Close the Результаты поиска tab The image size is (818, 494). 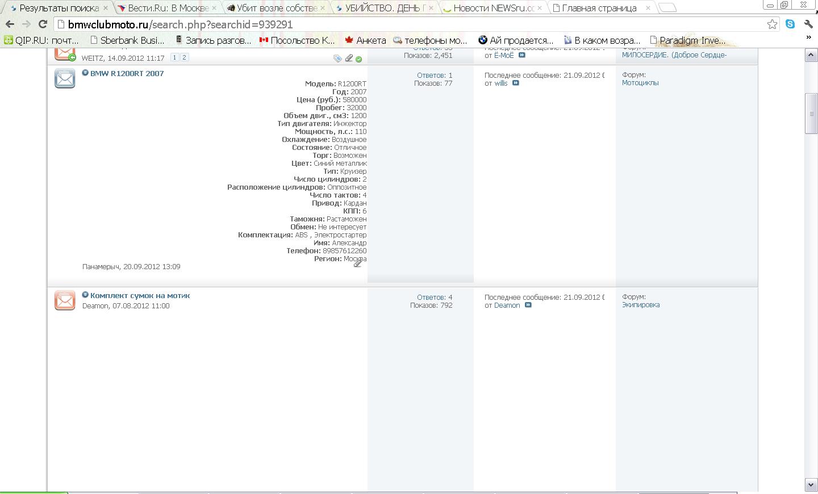(106, 8)
